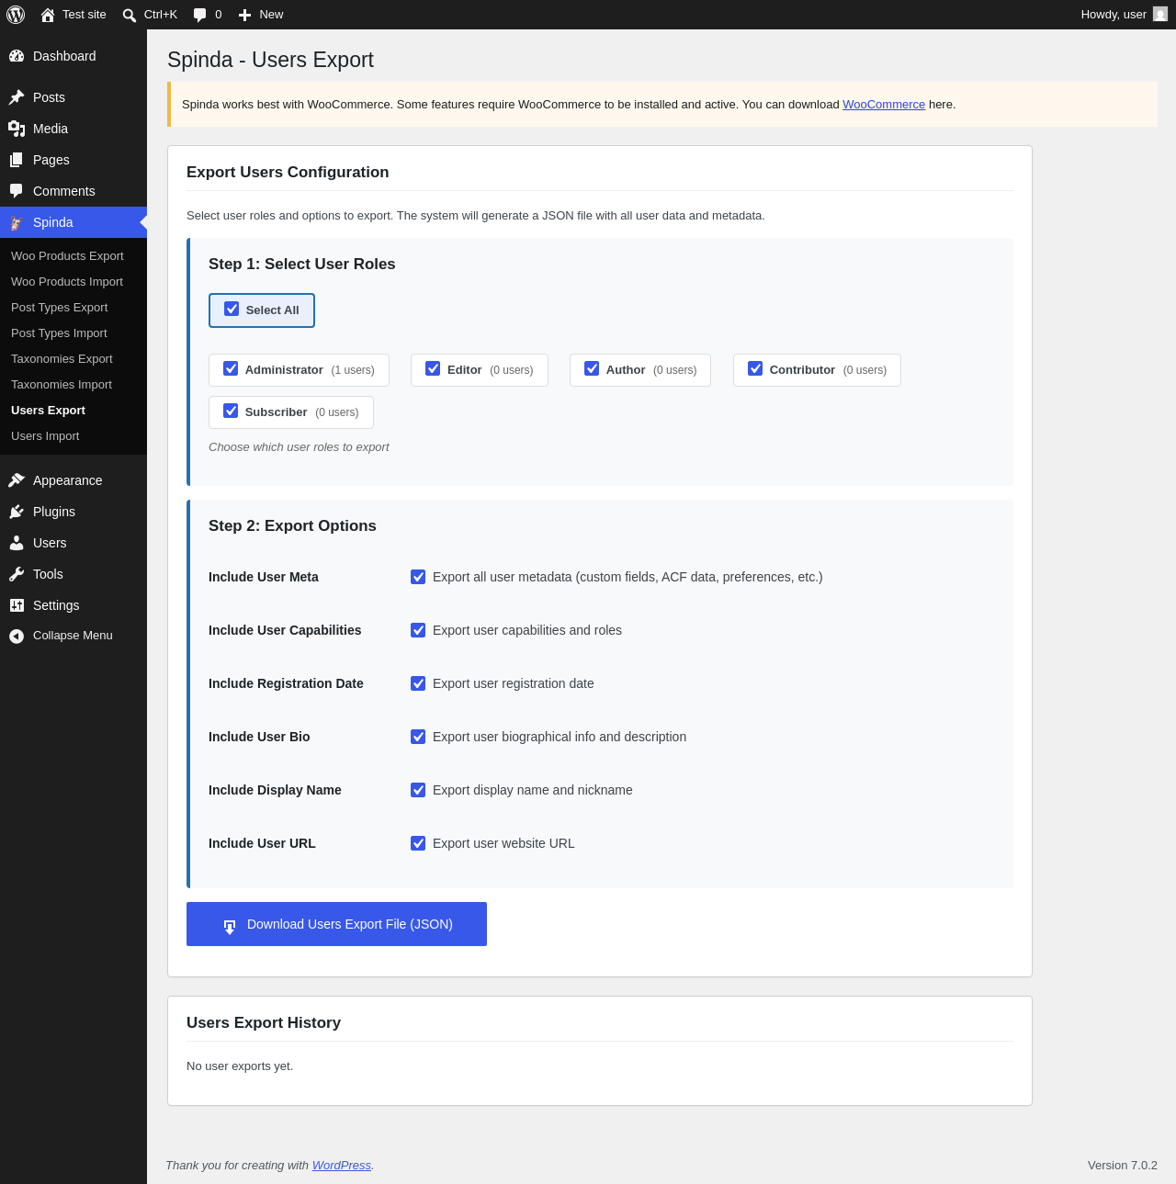The width and height of the screenshot is (1176, 1184).
Task: Click the Spinda menu label
Action: click(53, 222)
